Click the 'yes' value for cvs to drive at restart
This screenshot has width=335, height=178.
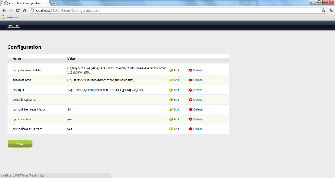click(x=70, y=129)
